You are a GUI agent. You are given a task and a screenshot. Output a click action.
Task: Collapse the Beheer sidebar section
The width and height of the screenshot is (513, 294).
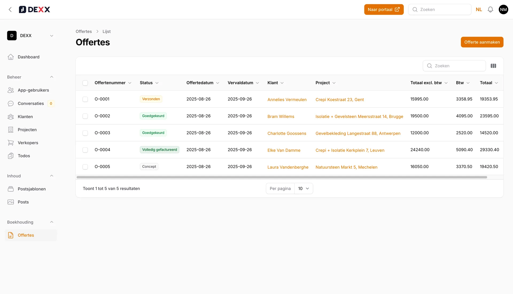coord(52,77)
